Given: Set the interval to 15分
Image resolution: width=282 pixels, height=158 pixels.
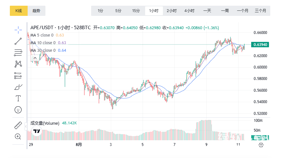Looking at the screenshot, I should 136,11.
